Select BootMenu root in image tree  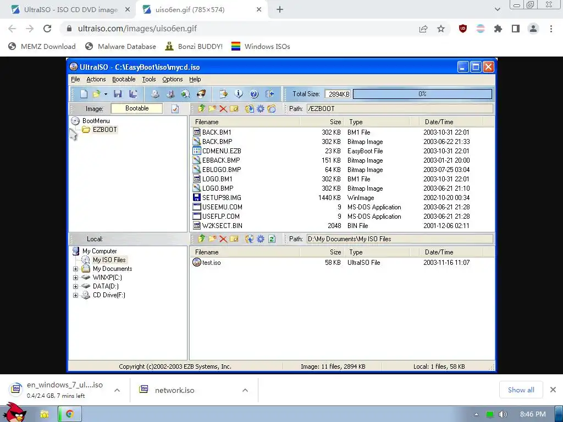coord(96,121)
